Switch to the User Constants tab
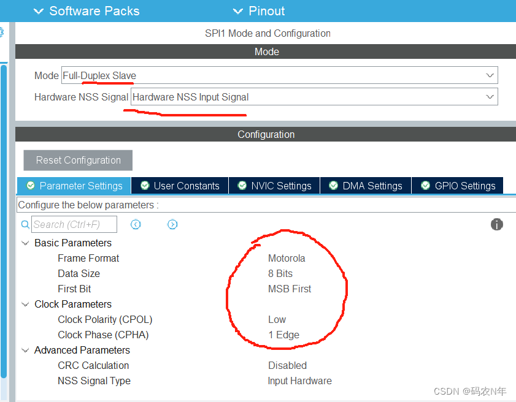Viewport: 516px width, 402px height. [184, 185]
